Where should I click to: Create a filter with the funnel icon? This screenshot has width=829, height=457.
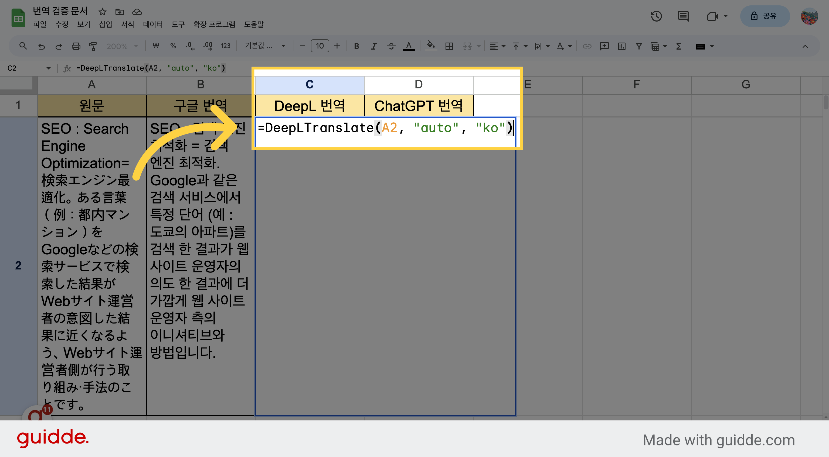639,46
